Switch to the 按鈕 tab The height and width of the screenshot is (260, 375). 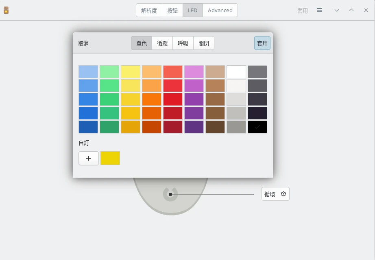point(172,11)
